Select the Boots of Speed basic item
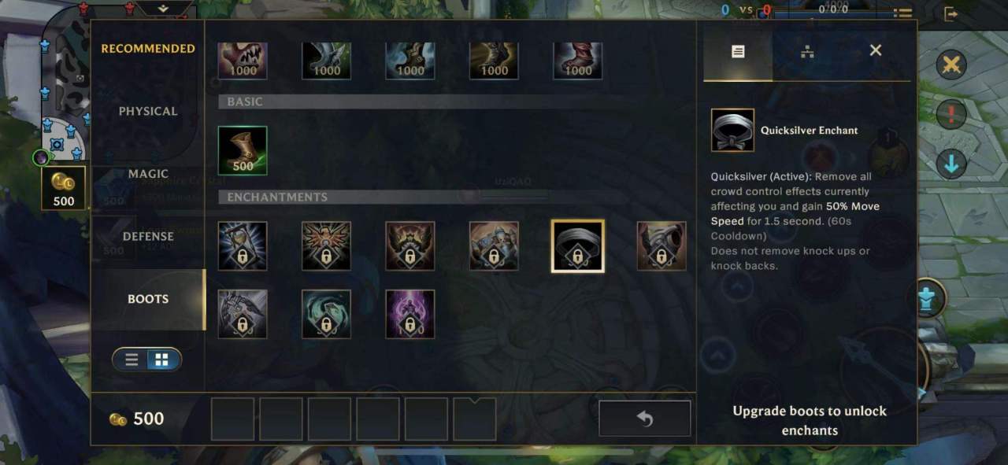 pyautogui.click(x=243, y=150)
